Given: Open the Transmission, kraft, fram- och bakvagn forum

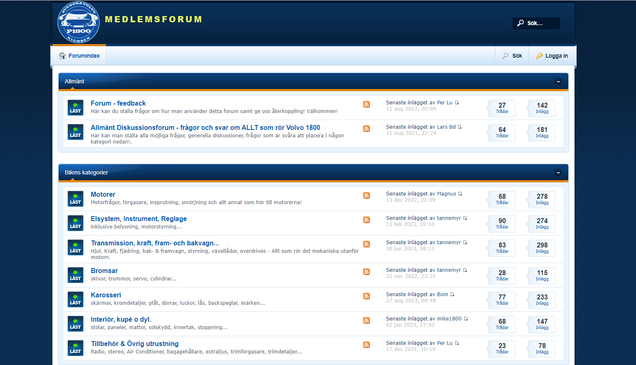Looking at the screenshot, I should 155,243.
